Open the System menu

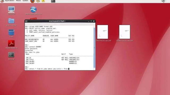coord(25,1)
